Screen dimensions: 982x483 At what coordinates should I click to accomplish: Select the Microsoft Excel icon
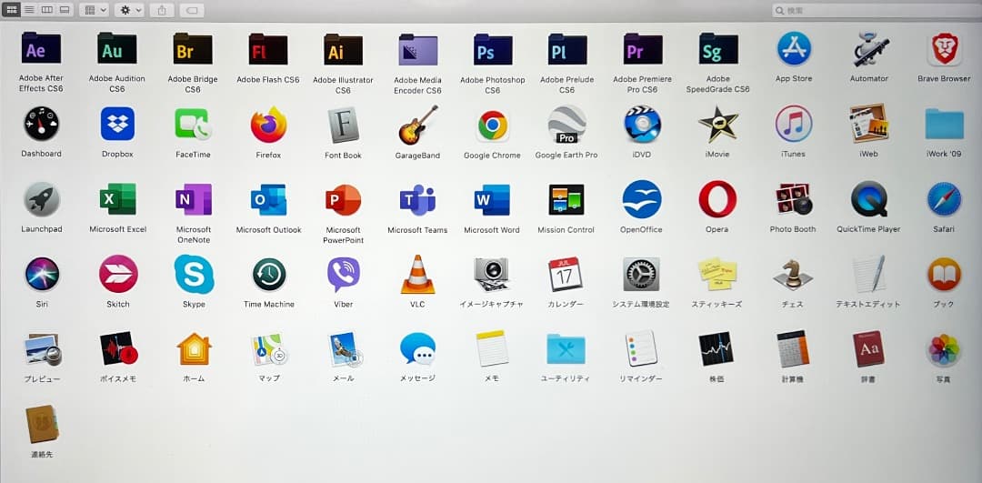click(x=117, y=199)
